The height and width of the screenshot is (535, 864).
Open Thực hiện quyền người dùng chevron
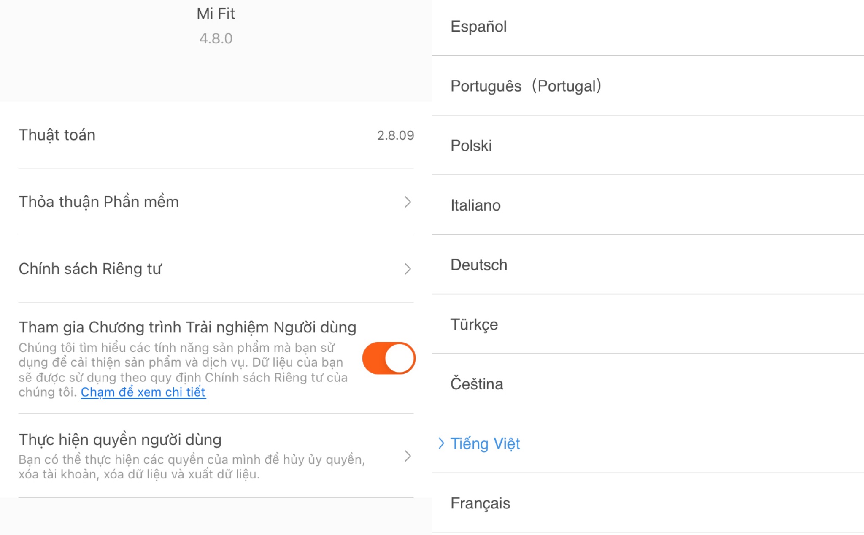tap(408, 456)
